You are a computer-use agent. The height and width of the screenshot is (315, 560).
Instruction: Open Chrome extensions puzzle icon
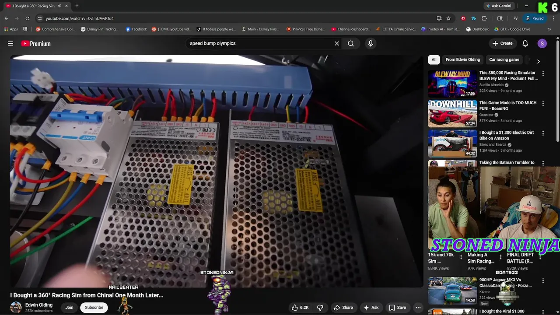[484, 18]
